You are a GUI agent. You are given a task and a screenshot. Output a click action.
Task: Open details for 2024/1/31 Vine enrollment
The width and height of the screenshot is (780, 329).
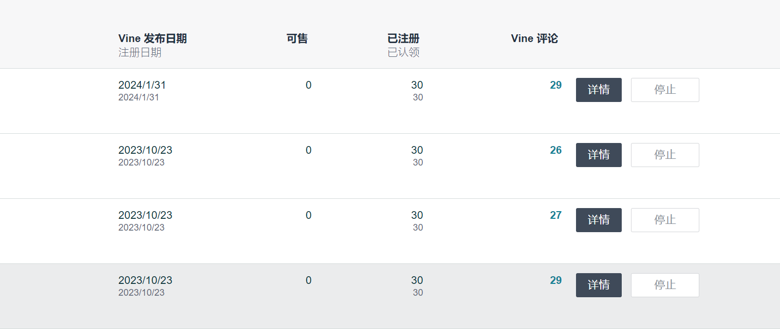[599, 90]
